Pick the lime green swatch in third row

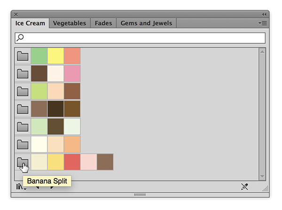click(39, 91)
